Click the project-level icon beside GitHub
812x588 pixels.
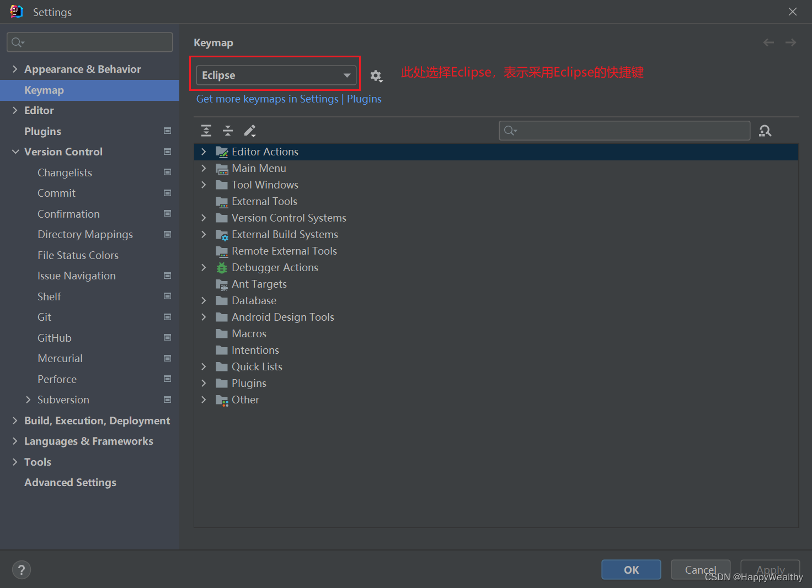[167, 338]
